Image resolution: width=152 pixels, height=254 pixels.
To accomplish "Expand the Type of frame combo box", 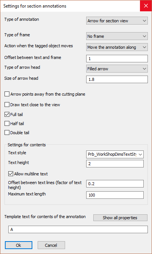I will (x=117, y=36).
